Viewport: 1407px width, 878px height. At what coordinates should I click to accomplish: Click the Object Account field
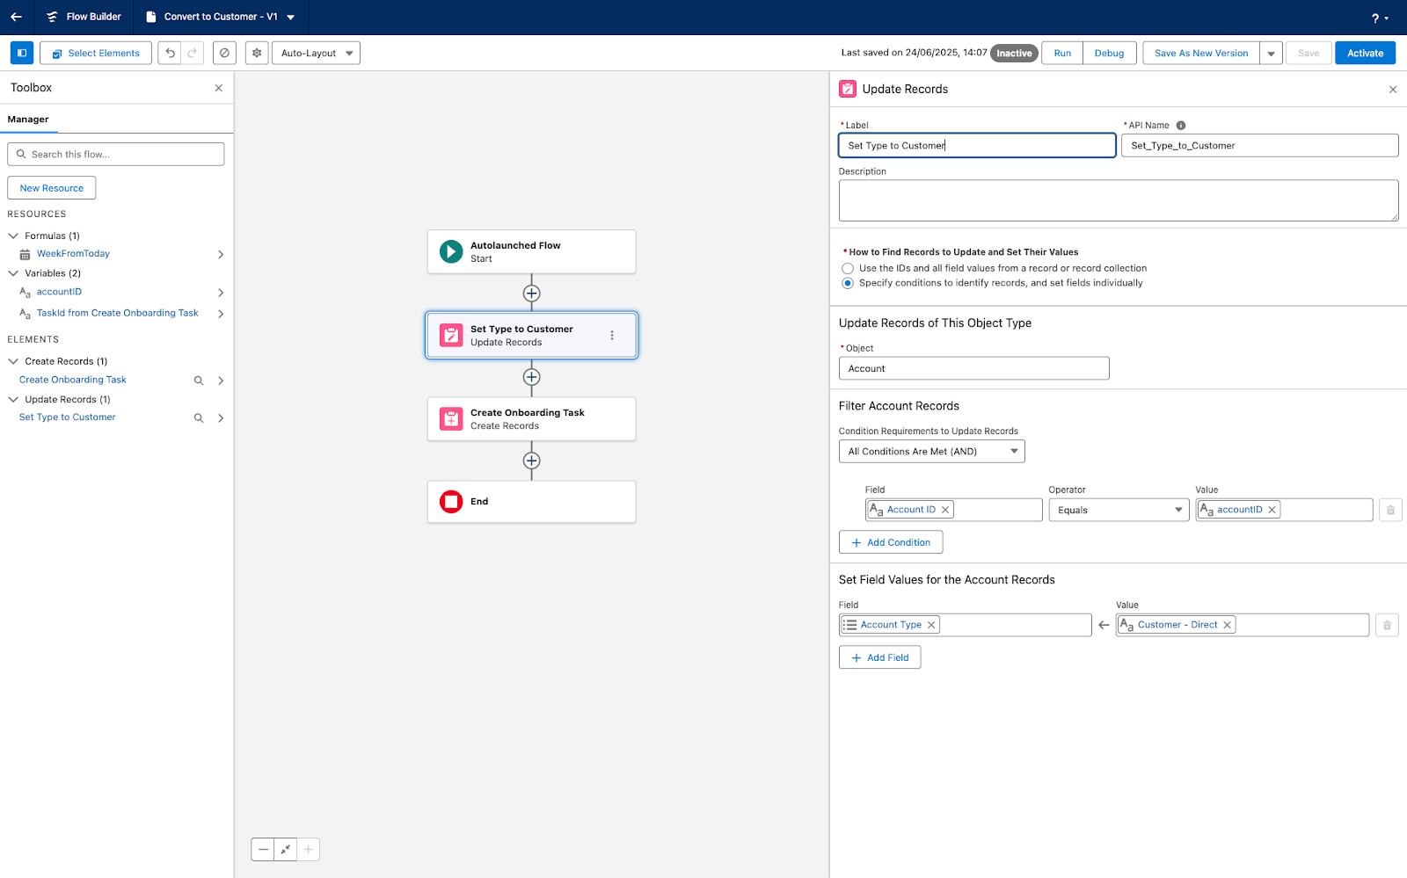[973, 368]
